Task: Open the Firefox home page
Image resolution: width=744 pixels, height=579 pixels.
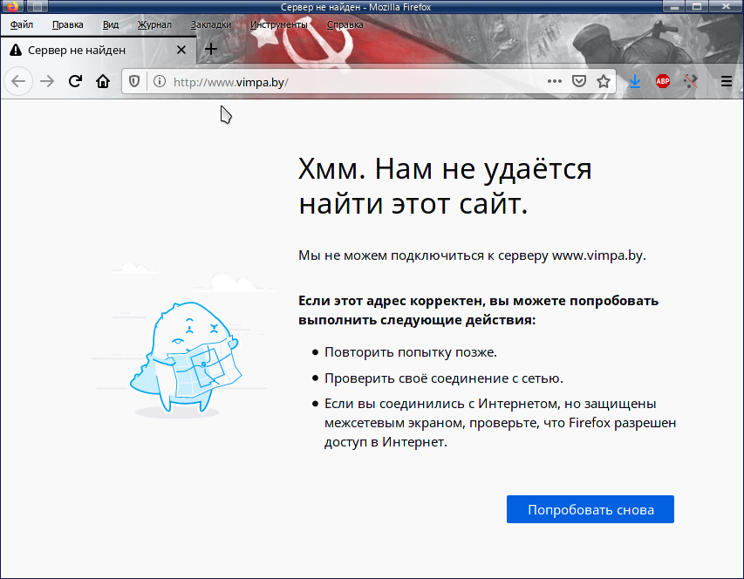Action: [x=103, y=82]
